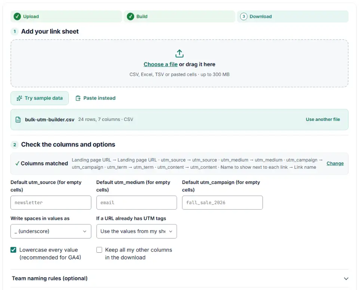359x290 pixels.
Task: Focus the Default utm_campaign input field
Action: (x=222, y=202)
